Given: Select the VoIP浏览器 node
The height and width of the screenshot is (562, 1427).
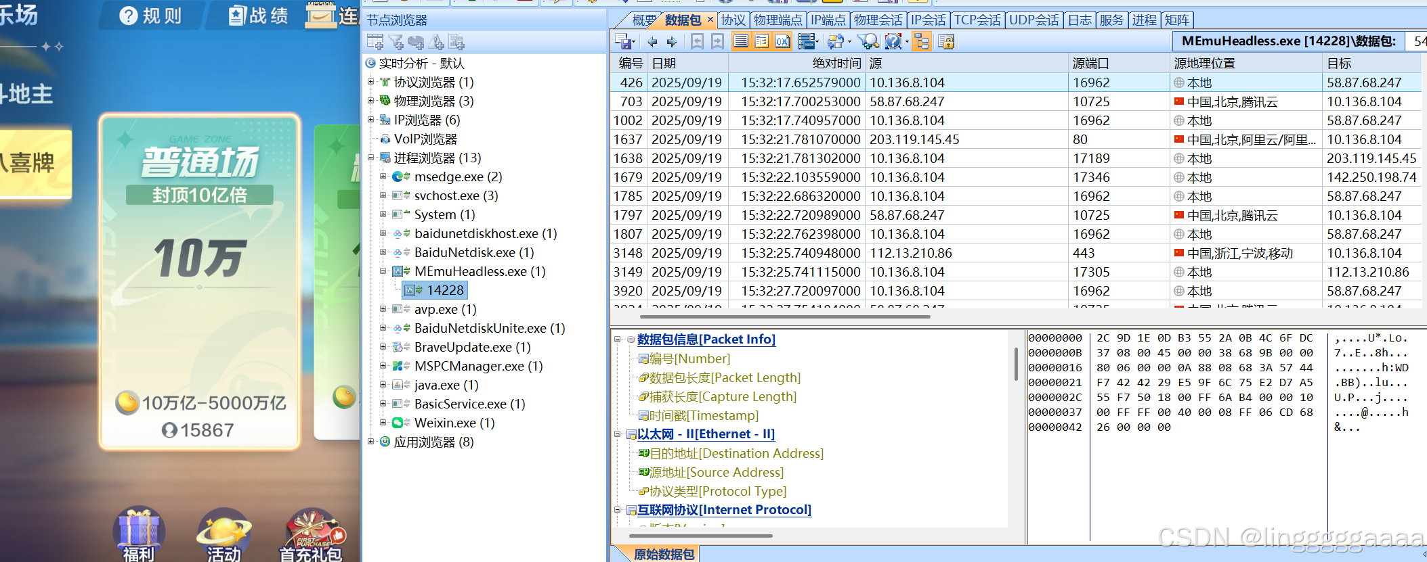Looking at the screenshot, I should tap(425, 139).
